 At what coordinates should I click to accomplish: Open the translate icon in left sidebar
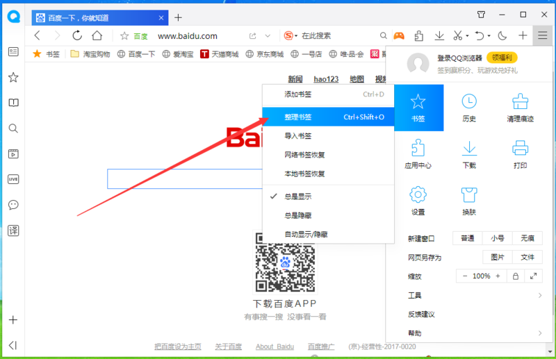point(13,231)
